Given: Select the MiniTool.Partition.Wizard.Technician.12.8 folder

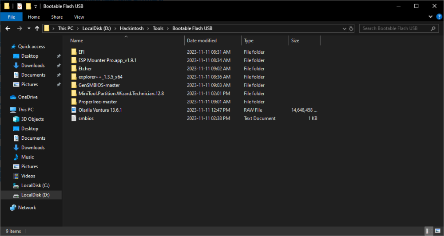Looking at the screenshot, I should coord(121,94).
